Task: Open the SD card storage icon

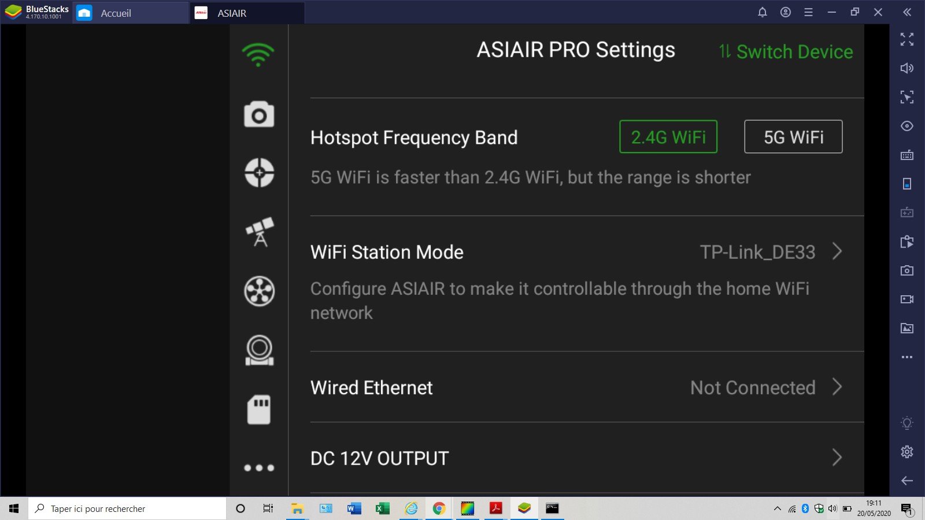Action: (x=259, y=409)
